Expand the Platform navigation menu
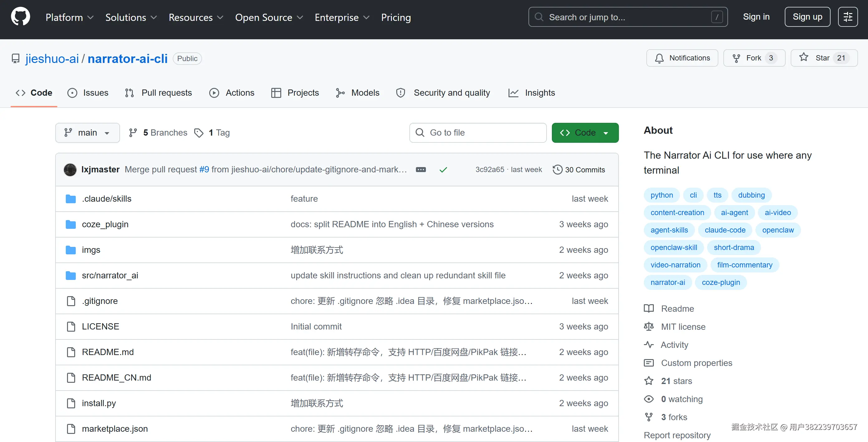 pyautogui.click(x=70, y=17)
